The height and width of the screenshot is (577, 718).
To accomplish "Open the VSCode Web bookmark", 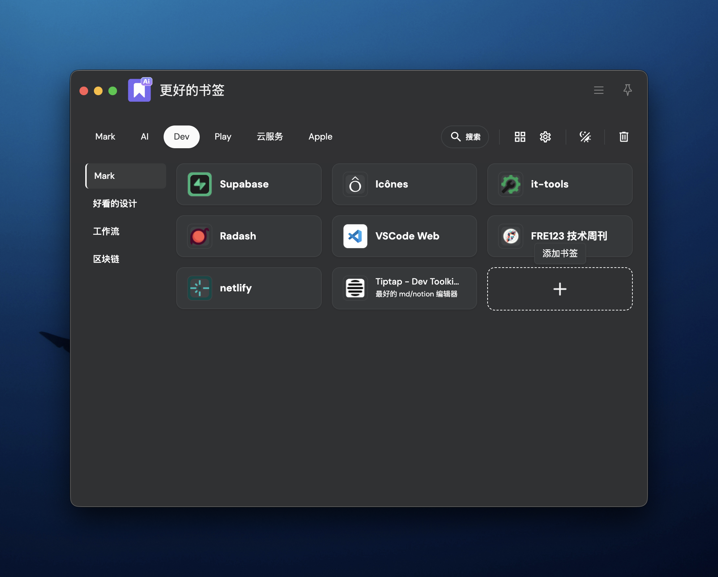I will tap(404, 236).
